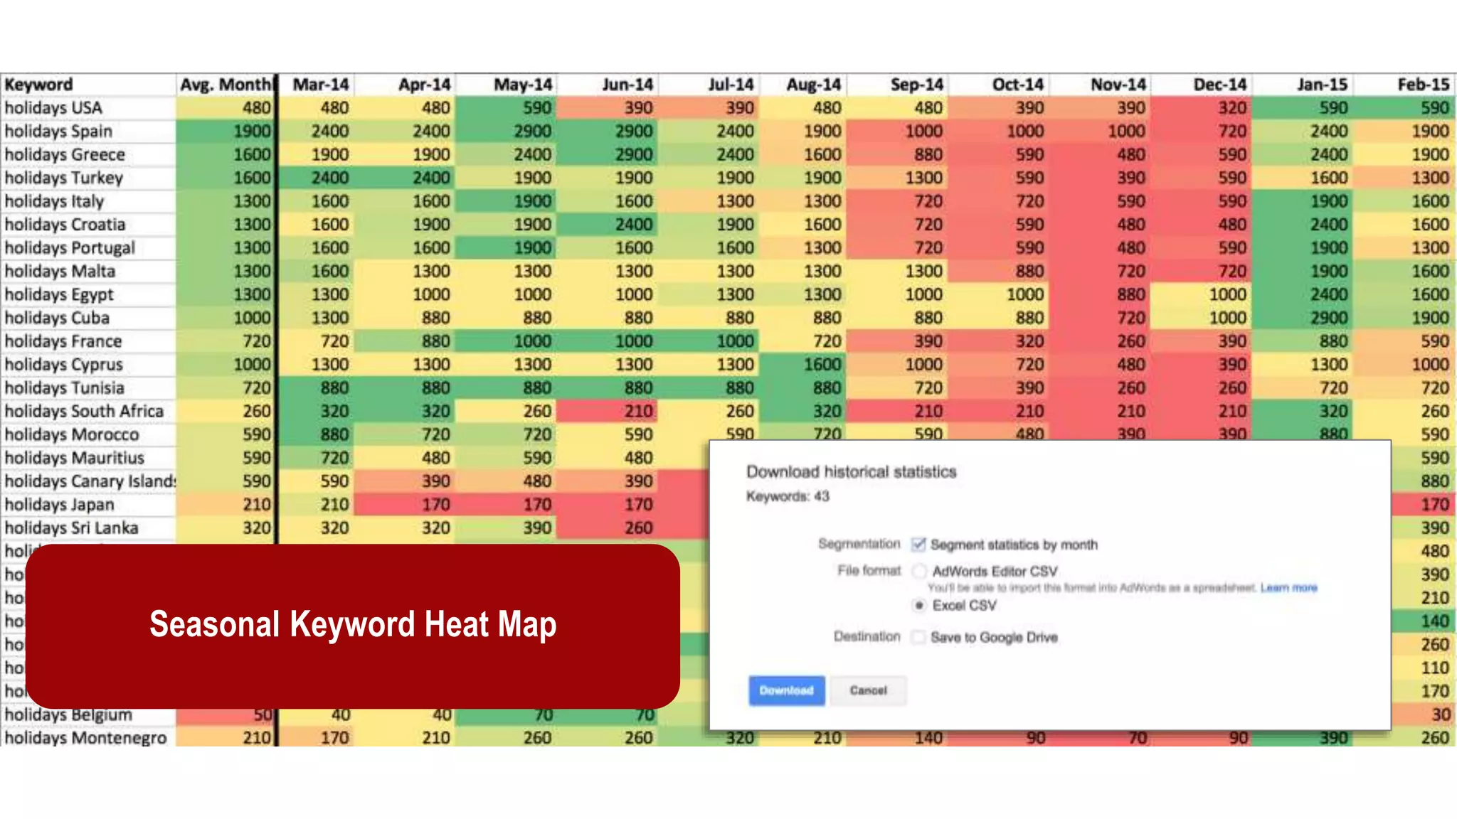Image resolution: width=1457 pixels, height=819 pixels.
Task: Select the 'holidays Mauritius' keyword cell
Action: pyautogui.click(x=88, y=458)
